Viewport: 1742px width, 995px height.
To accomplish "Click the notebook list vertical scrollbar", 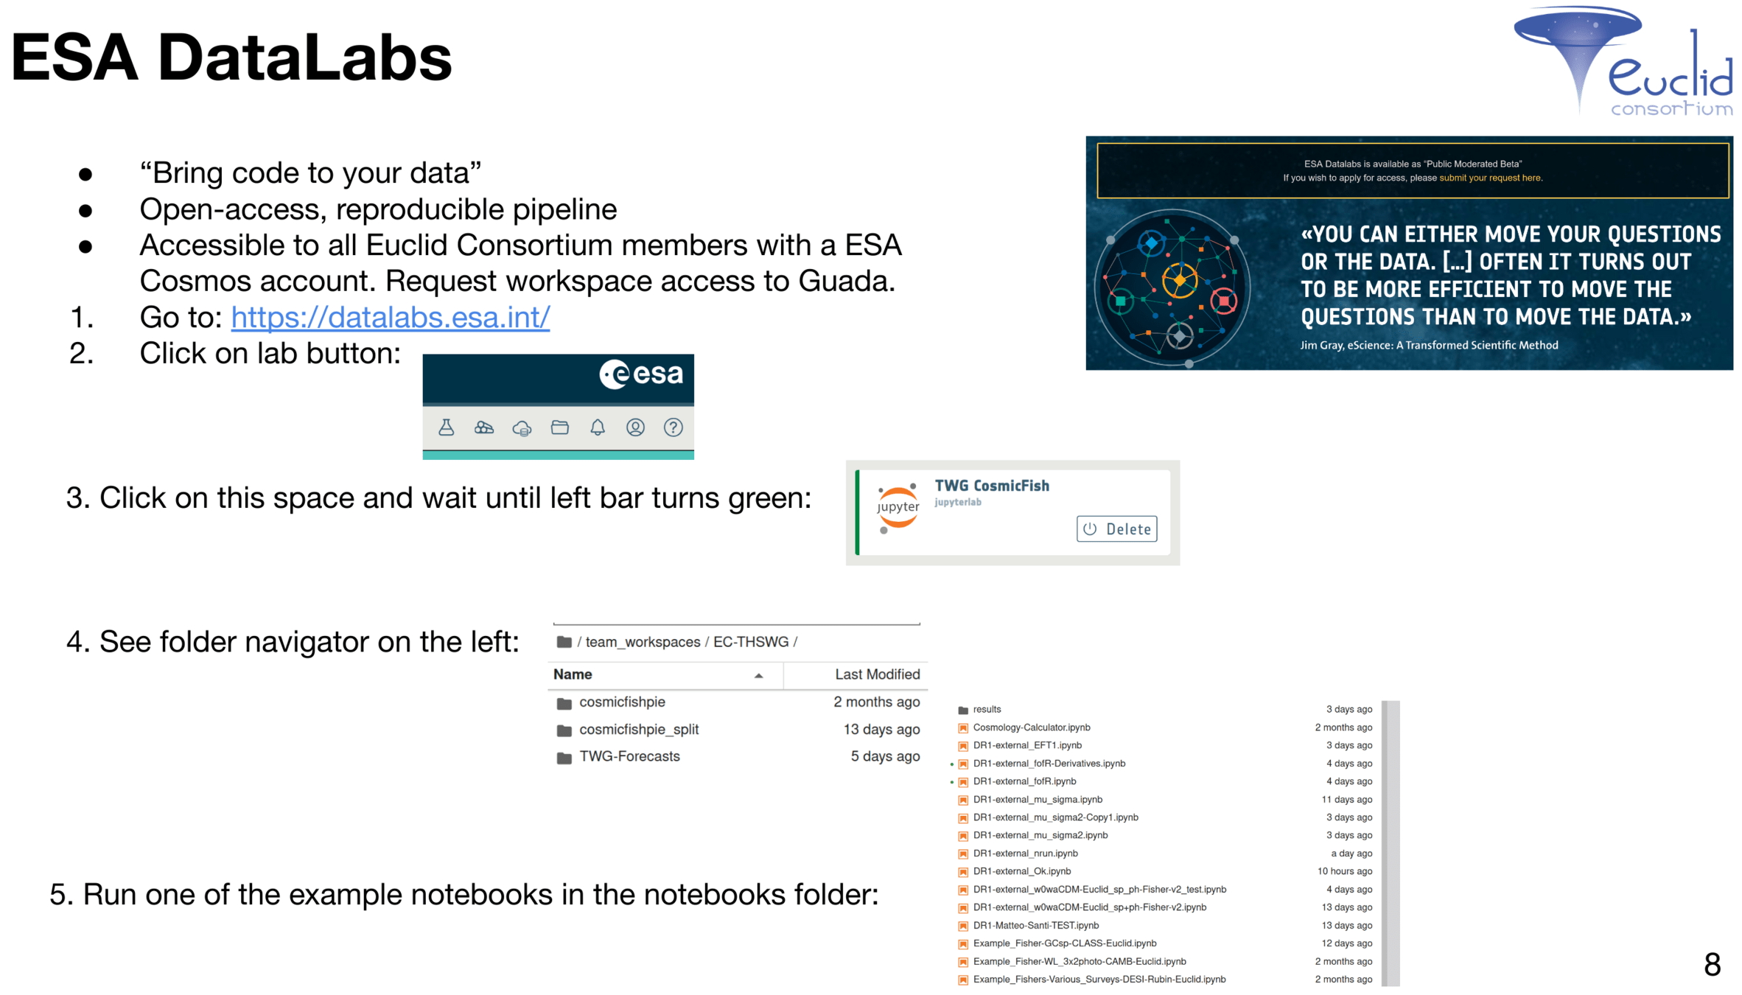I will [1390, 842].
